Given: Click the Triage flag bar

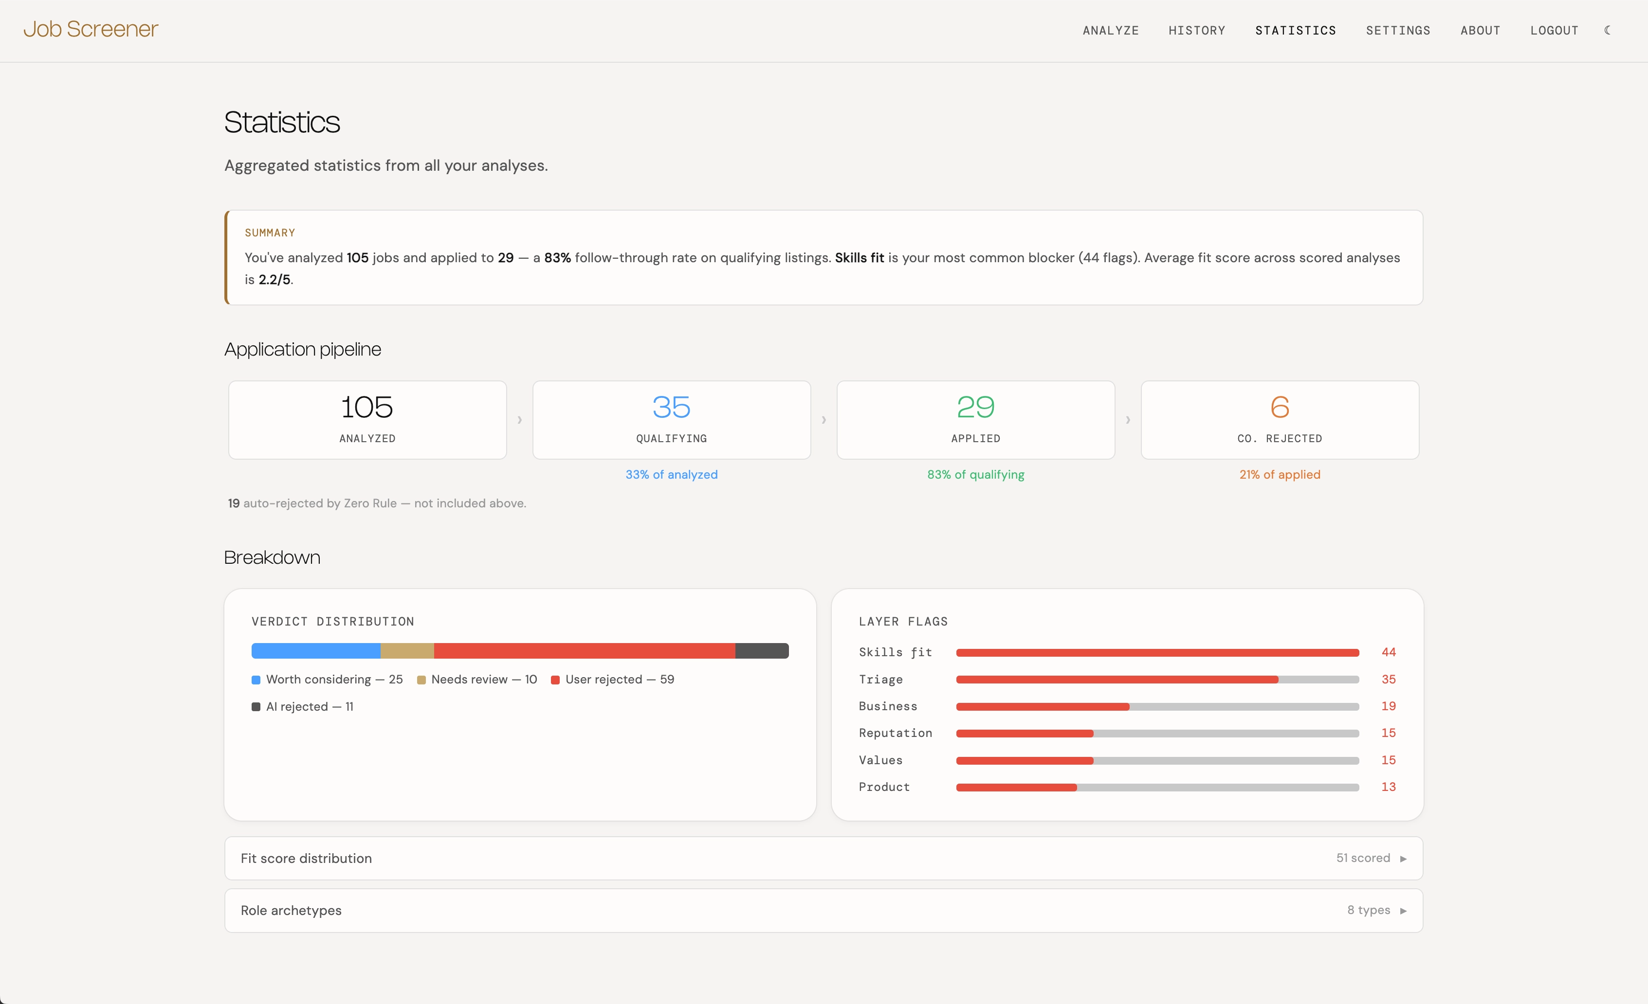Looking at the screenshot, I should point(1157,679).
